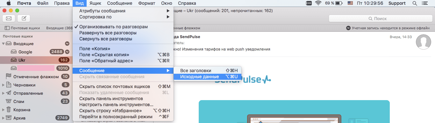Screen dimensions: 435x123
Task: Open the Ящик menu
Action: click(96, 3)
